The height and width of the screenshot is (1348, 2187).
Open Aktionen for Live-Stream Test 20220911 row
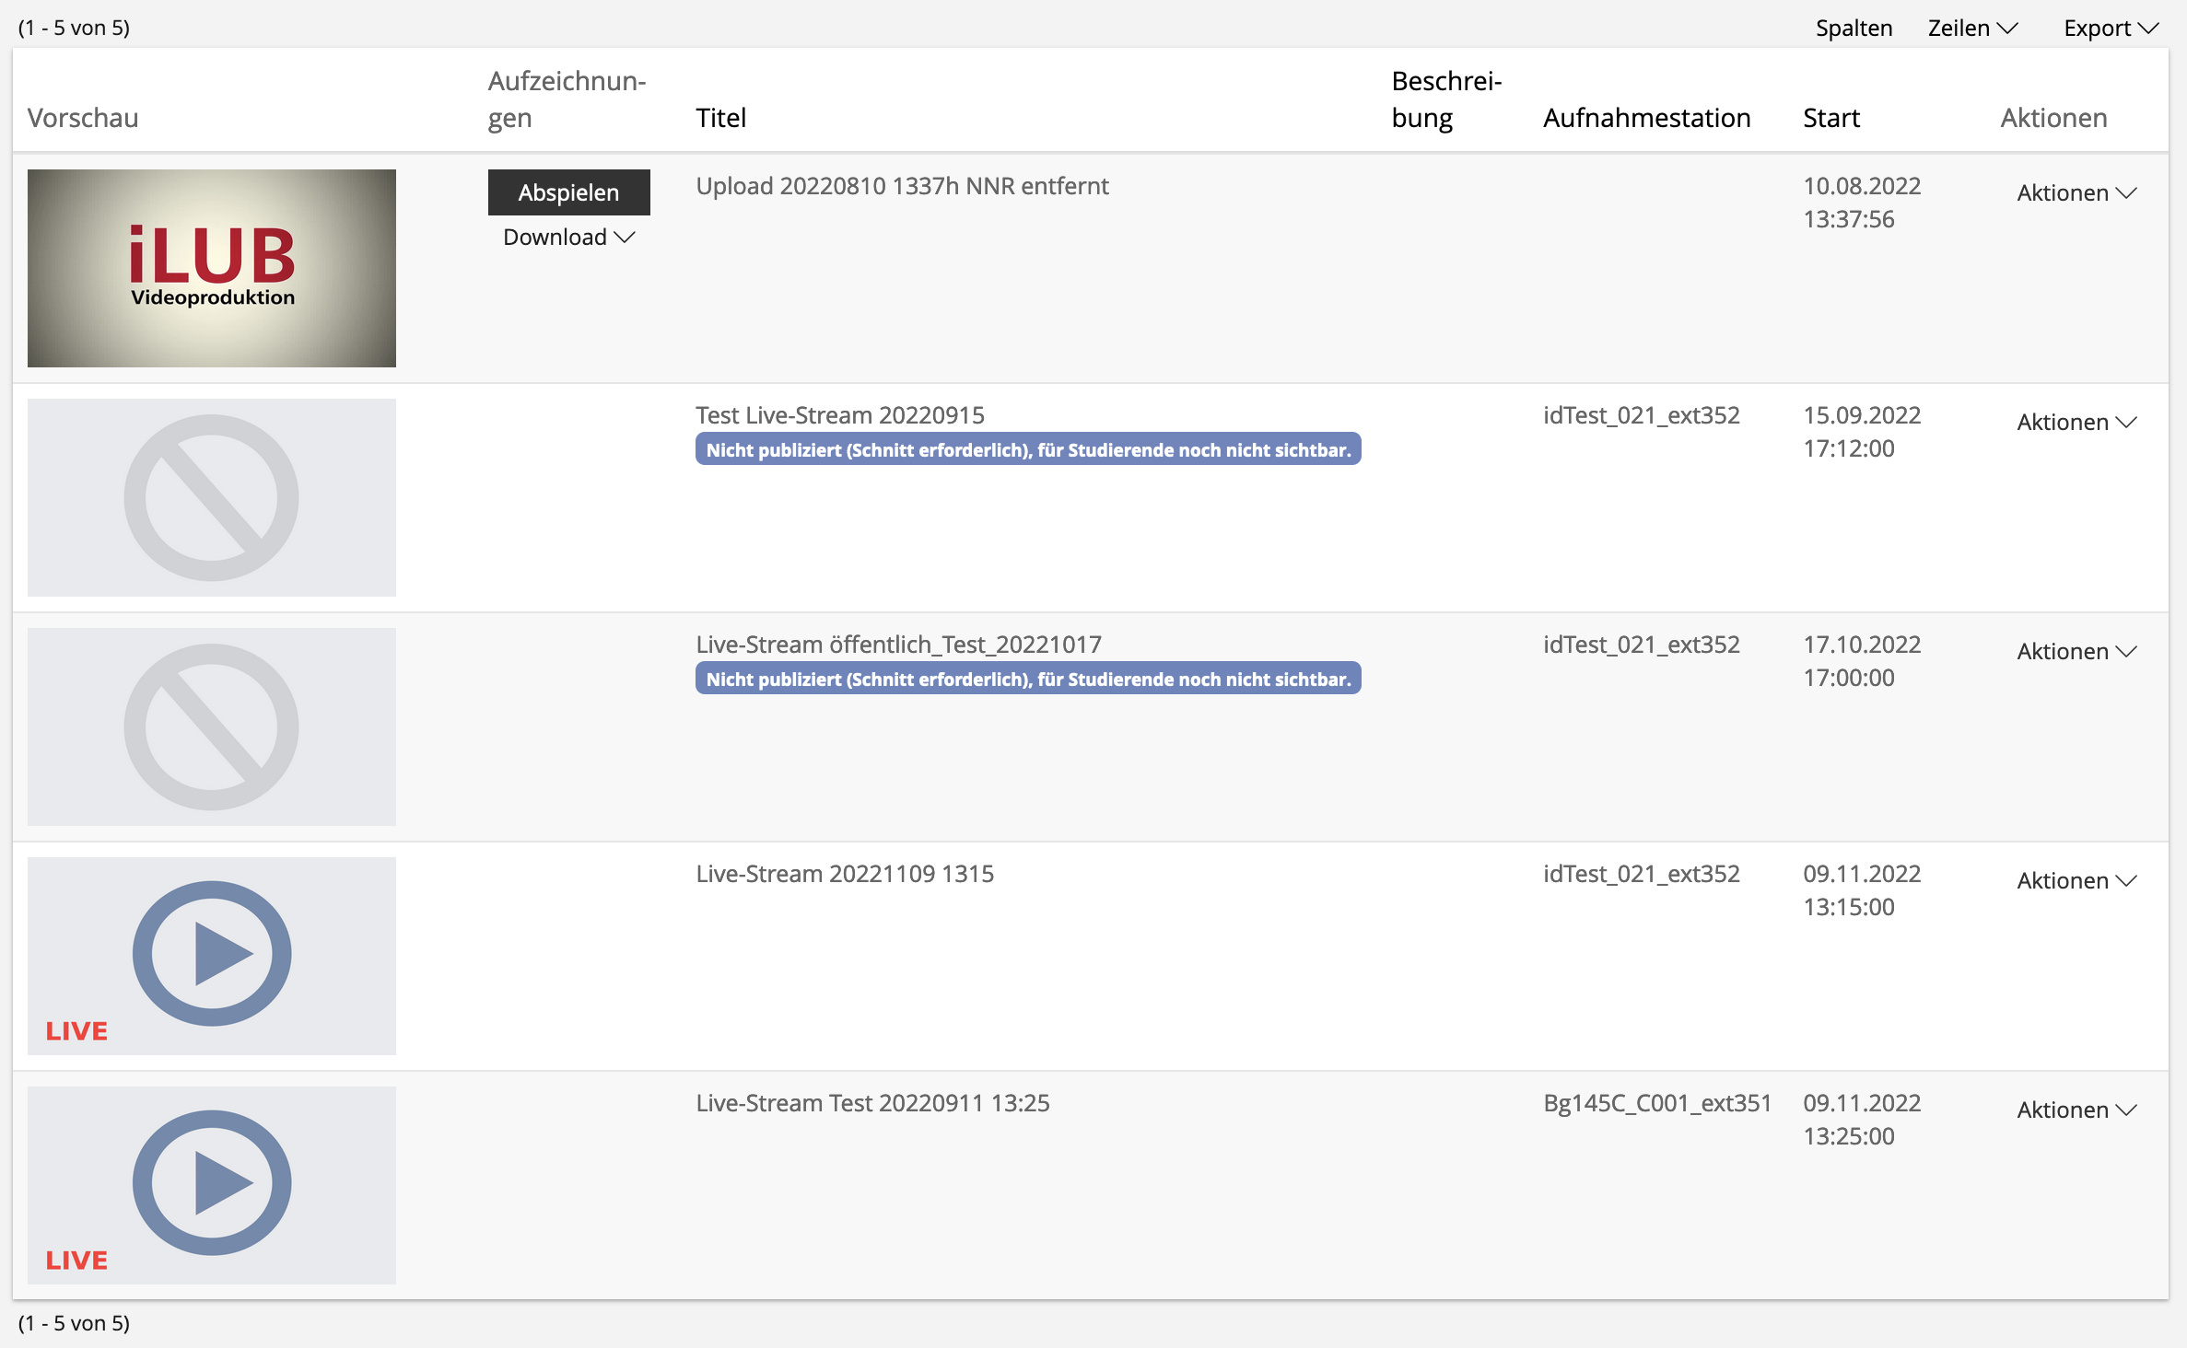click(x=2076, y=1110)
